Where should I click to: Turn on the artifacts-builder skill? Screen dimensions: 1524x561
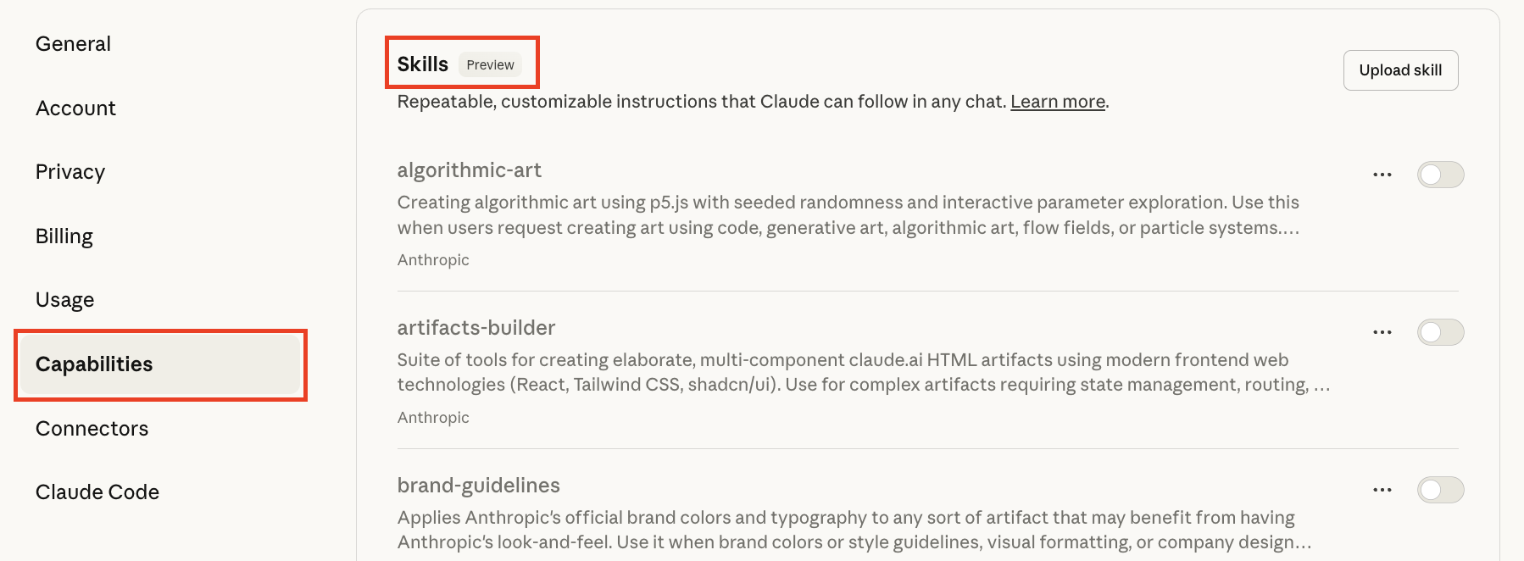click(x=1440, y=332)
